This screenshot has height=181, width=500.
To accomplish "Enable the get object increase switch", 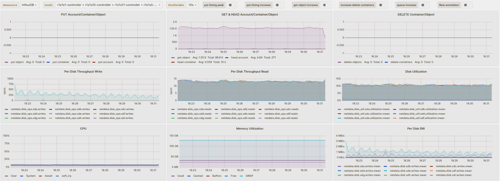I will [325, 5].
